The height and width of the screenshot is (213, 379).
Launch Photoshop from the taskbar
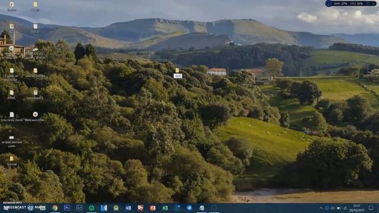tap(67, 208)
